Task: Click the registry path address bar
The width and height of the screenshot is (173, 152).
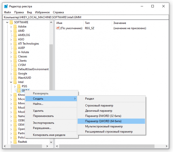Action: point(86,17)
